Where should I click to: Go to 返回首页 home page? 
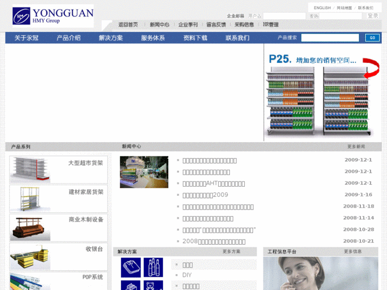click(x=128, y=24)
